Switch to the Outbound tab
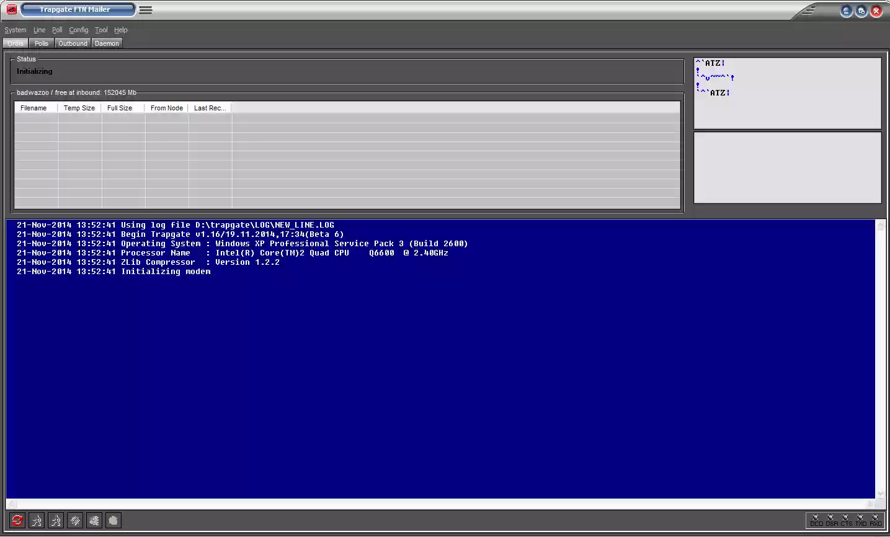The image size is (890, 537). coord(72,43)
